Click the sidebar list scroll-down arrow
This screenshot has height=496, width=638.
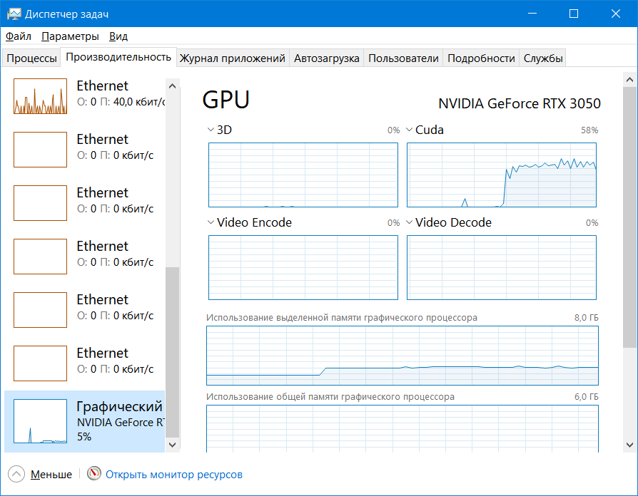[x=172, y=445]
